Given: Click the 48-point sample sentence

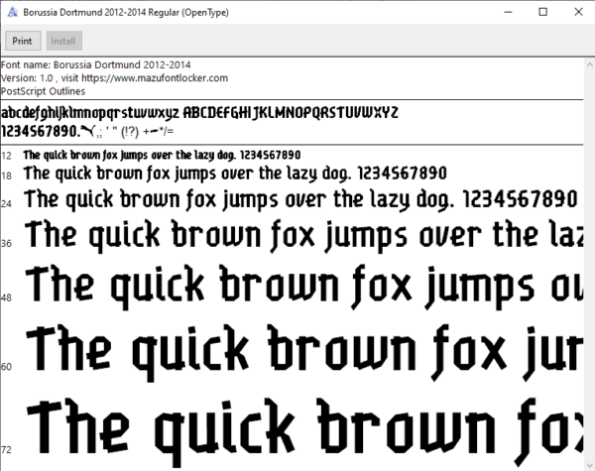Looking at the screenshot, I should tap(304, 288).
